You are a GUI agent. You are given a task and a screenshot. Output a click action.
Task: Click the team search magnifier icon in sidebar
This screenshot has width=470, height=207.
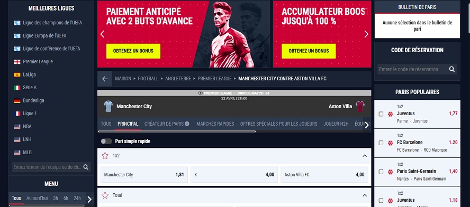(86, 167)
